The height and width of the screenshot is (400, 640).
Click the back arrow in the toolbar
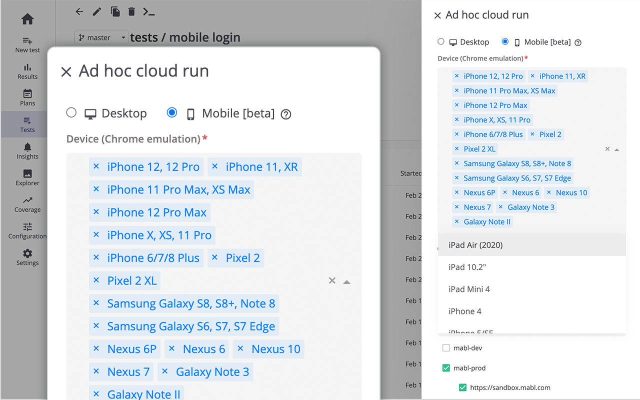click(79, 11)
